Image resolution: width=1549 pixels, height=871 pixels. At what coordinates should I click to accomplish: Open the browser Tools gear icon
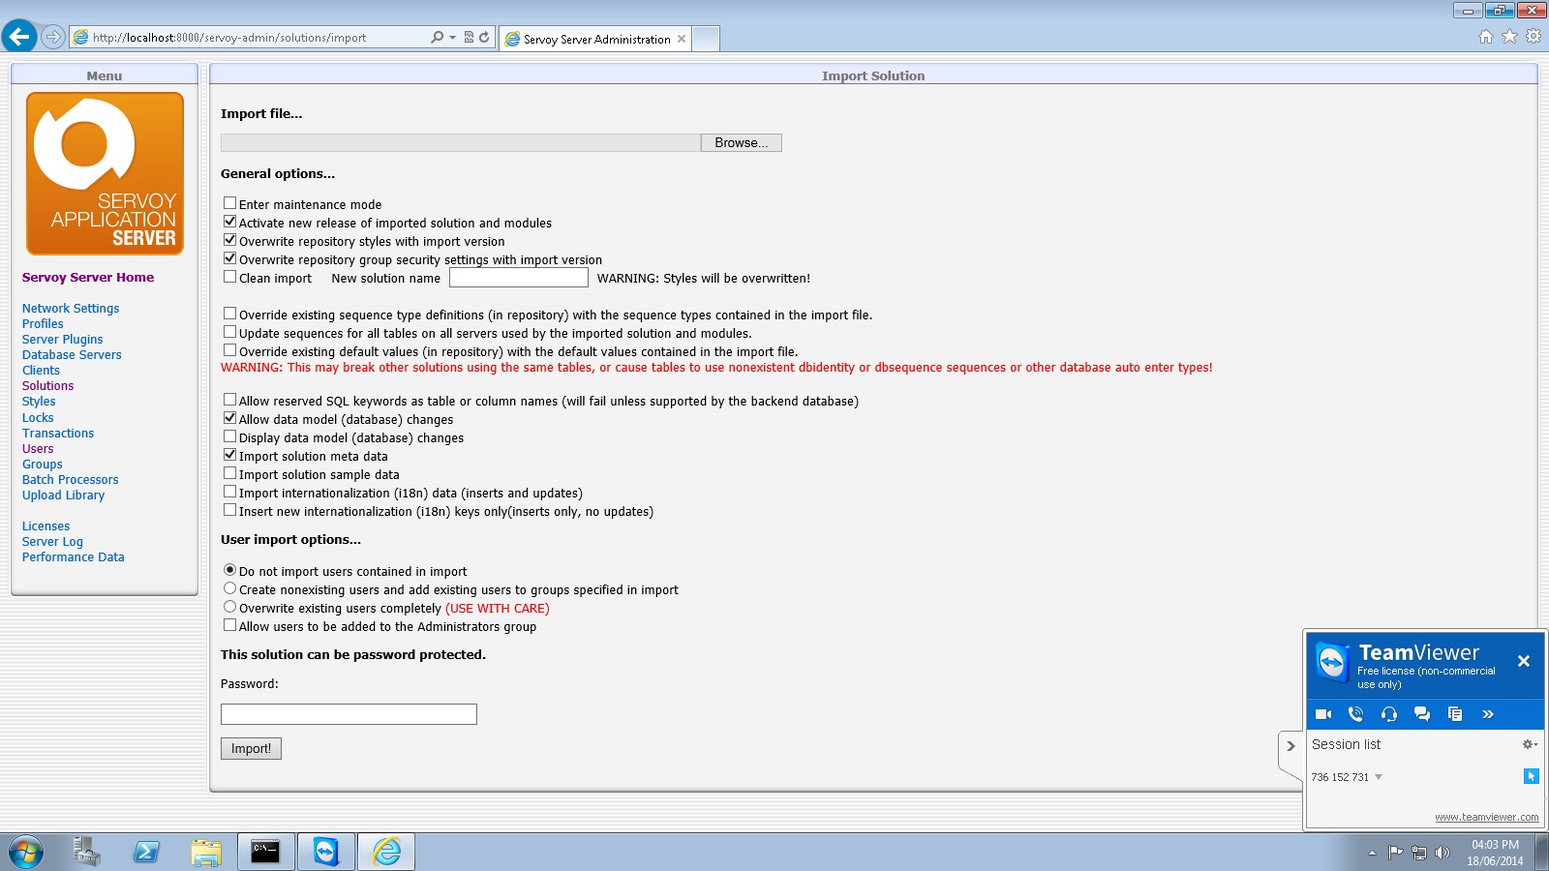[1534, 37]
